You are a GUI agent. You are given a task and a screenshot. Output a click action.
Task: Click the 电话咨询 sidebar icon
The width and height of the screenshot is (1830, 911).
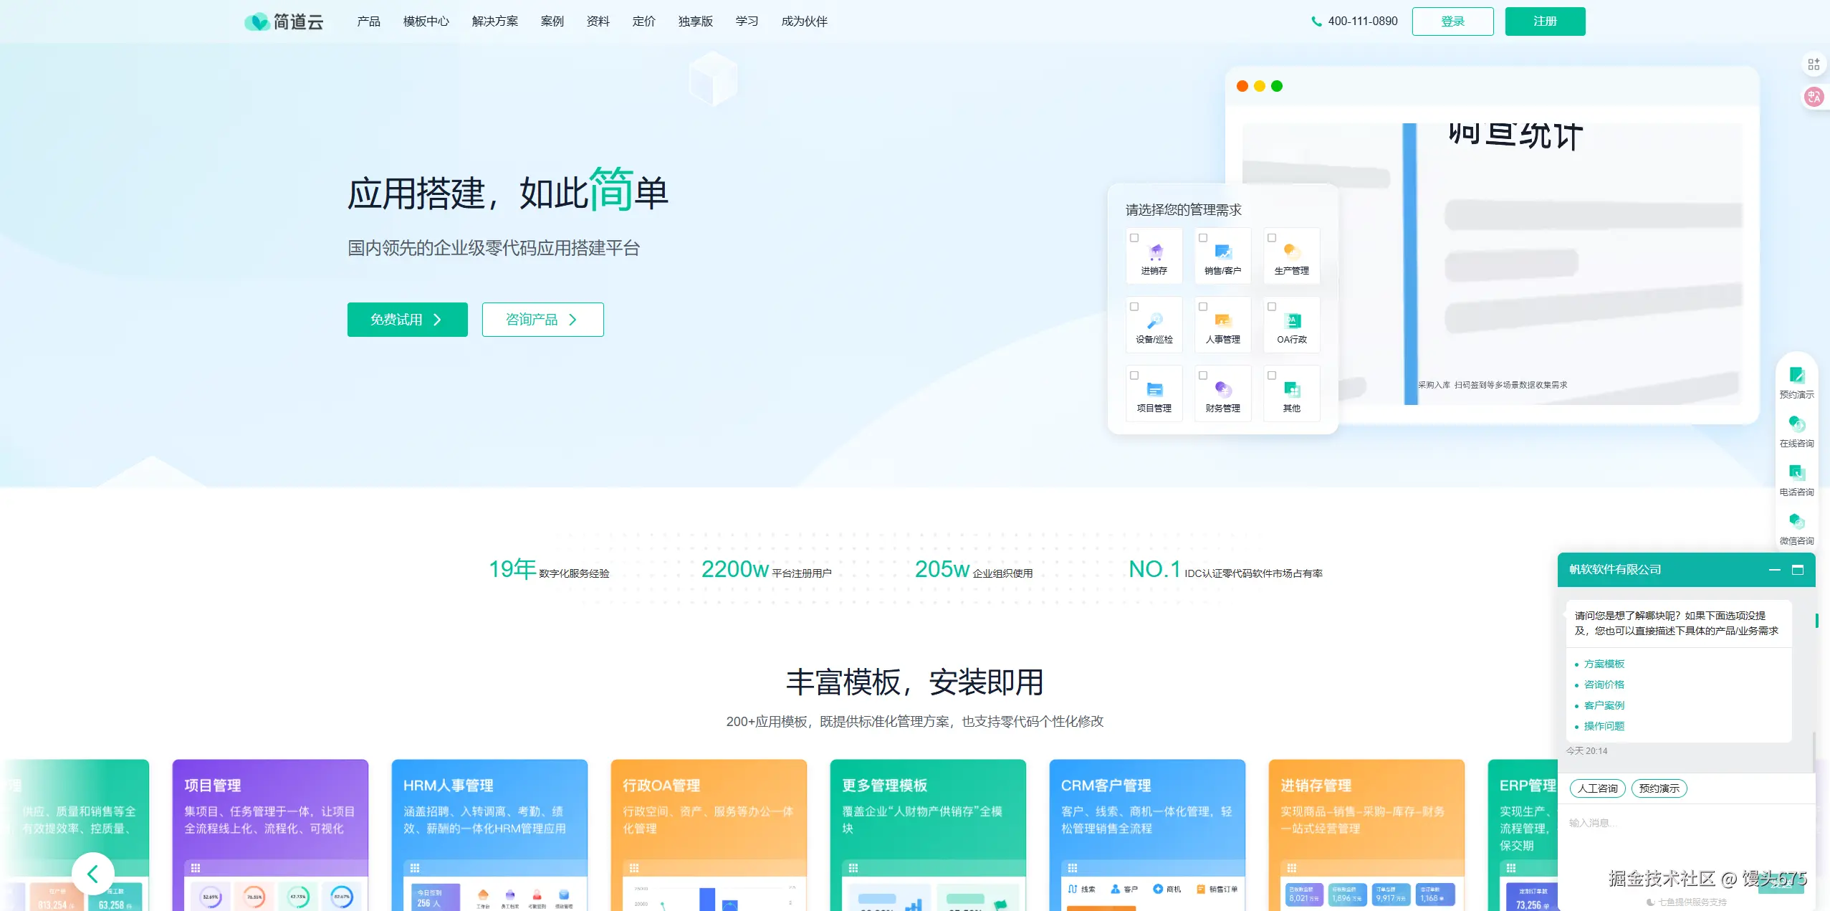coord(1796,474)
